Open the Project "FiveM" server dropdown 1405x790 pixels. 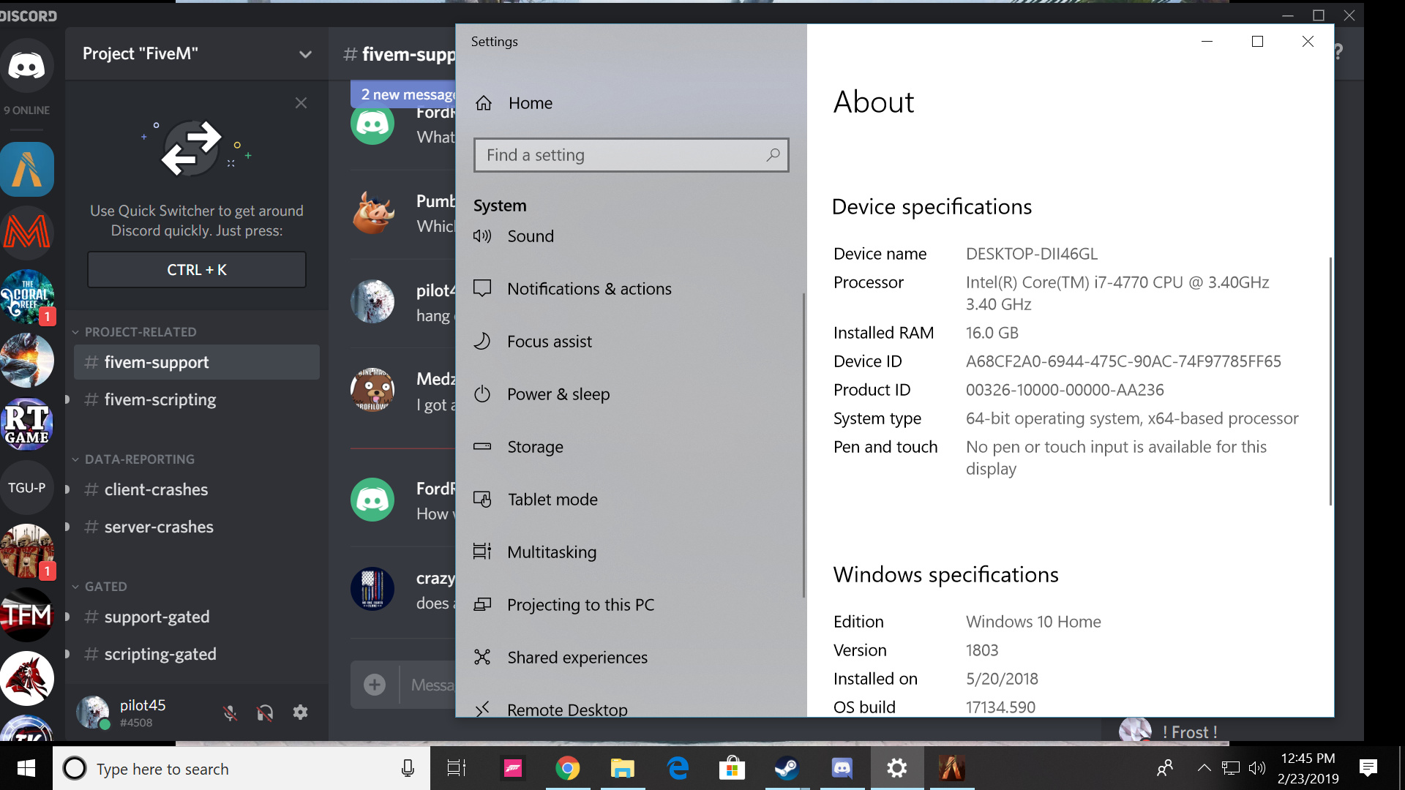305,53
